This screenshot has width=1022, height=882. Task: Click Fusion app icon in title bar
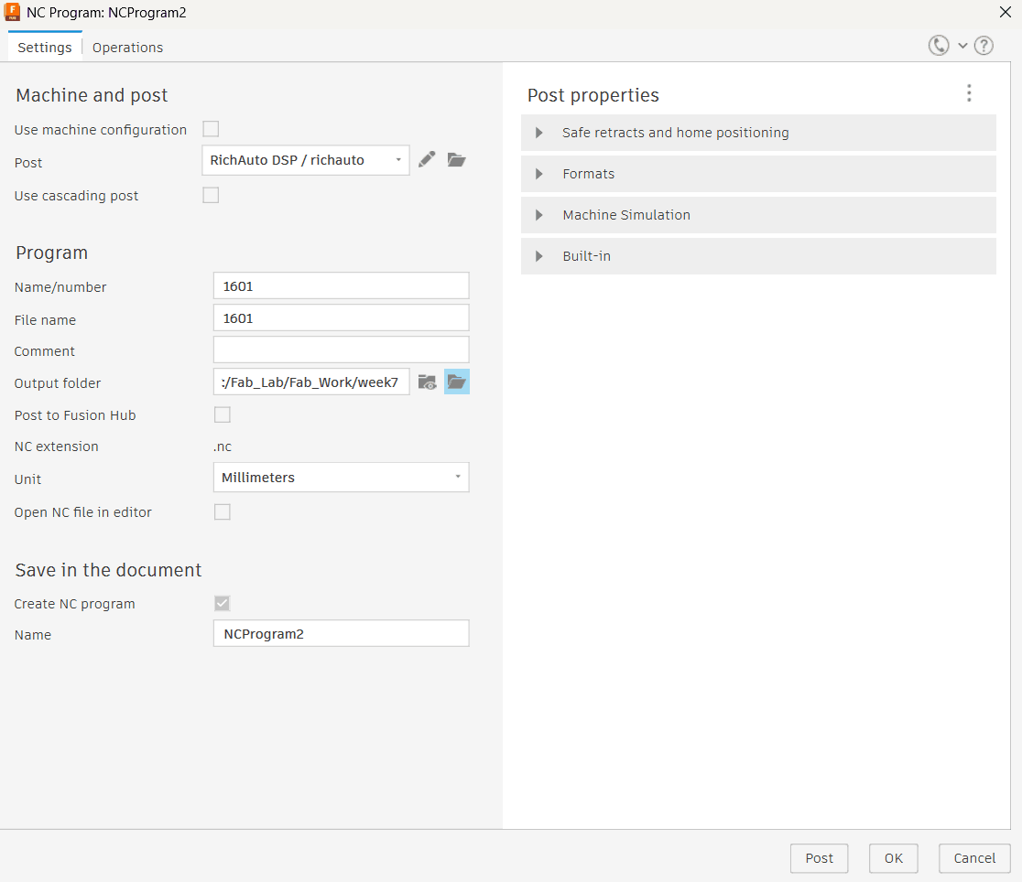12,12
